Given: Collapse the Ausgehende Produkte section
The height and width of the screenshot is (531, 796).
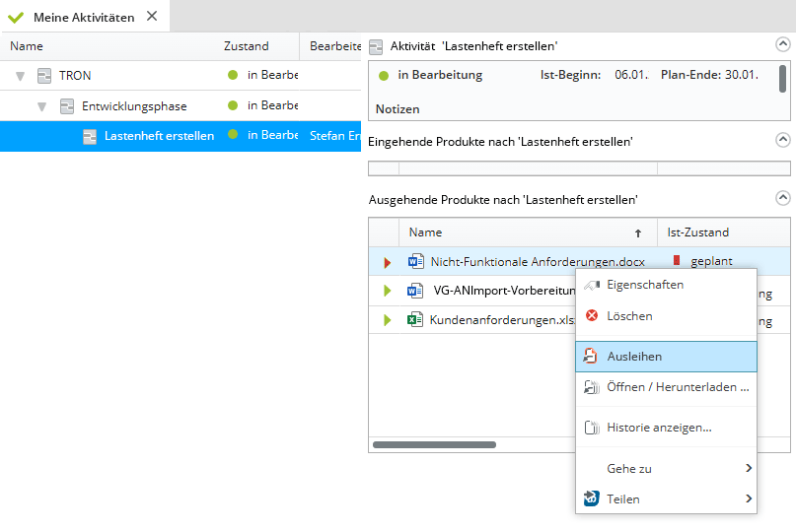Looking at the screenshot, I should (x=782, y=198).
